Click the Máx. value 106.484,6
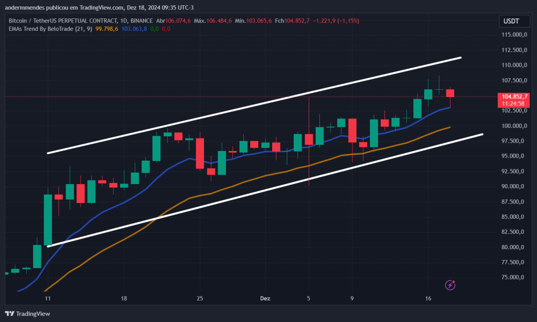537x322 pixels. point(218,20)
